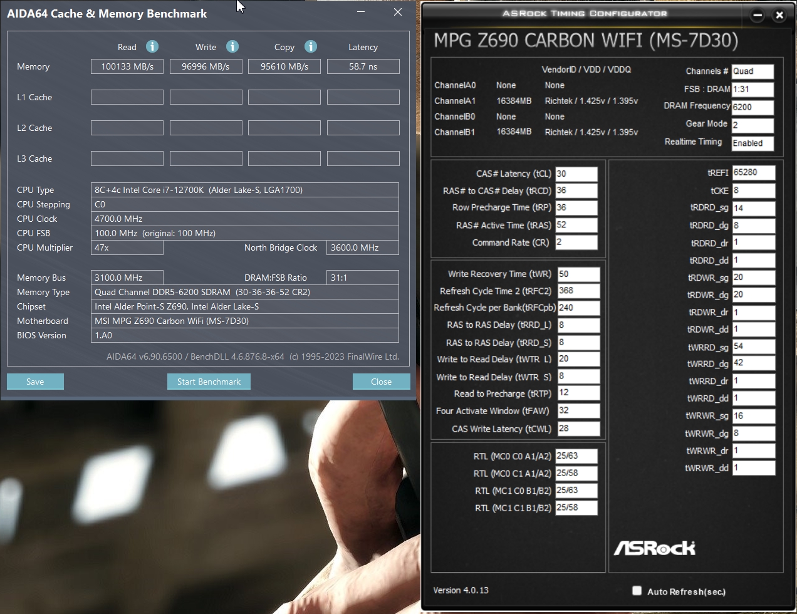Close the AIDA64 window with the X
Viewport: 797px width, 614px height.
[398, 12]
